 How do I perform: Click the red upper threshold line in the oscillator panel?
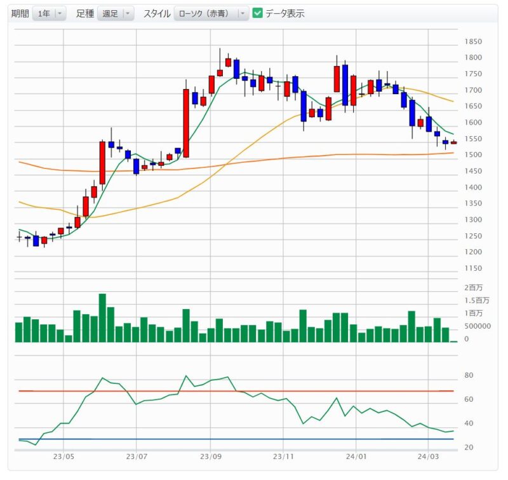click(236, 391)
